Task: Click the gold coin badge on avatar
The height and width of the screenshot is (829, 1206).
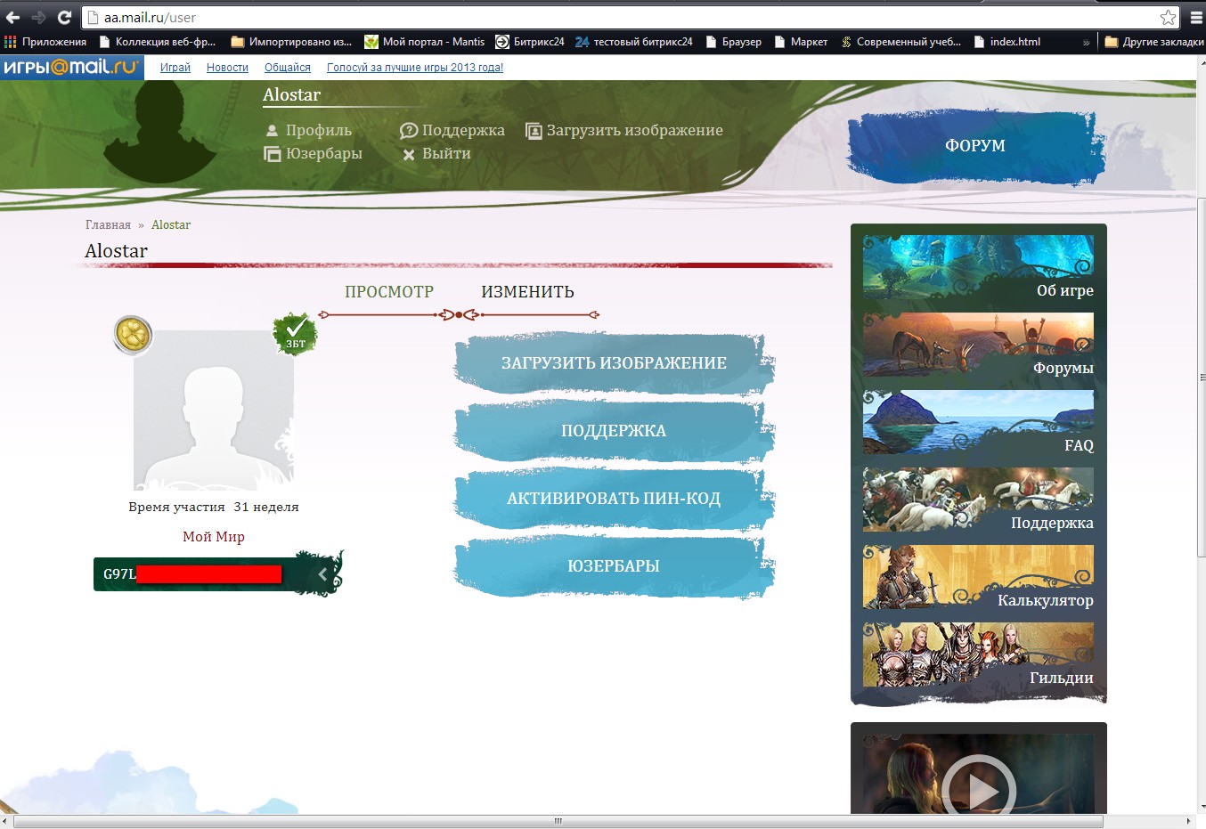Action: pos(134,336)
